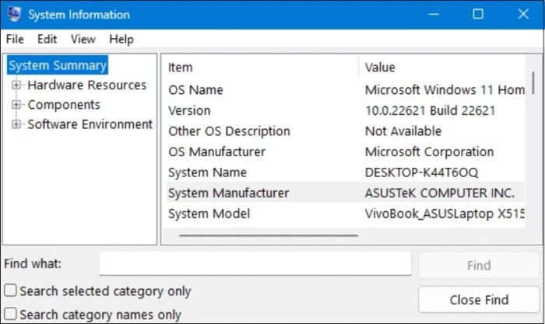Click the value 10.0.22621 Build 22621
This screenshot has height=324, width=545.
pyautogui.click(x=430, y=110)
